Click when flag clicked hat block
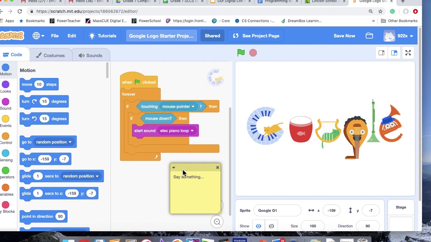Image resolution: width=431 pixels, height=242 pixels. 139,81
